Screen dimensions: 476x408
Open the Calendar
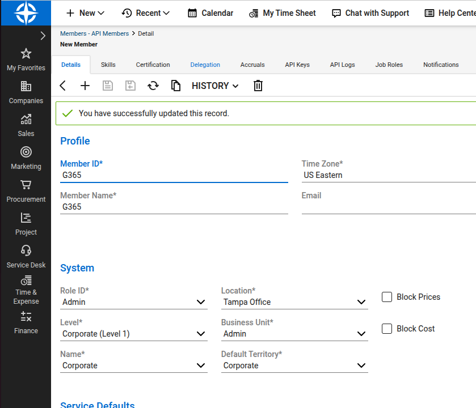tap(210, 13)
